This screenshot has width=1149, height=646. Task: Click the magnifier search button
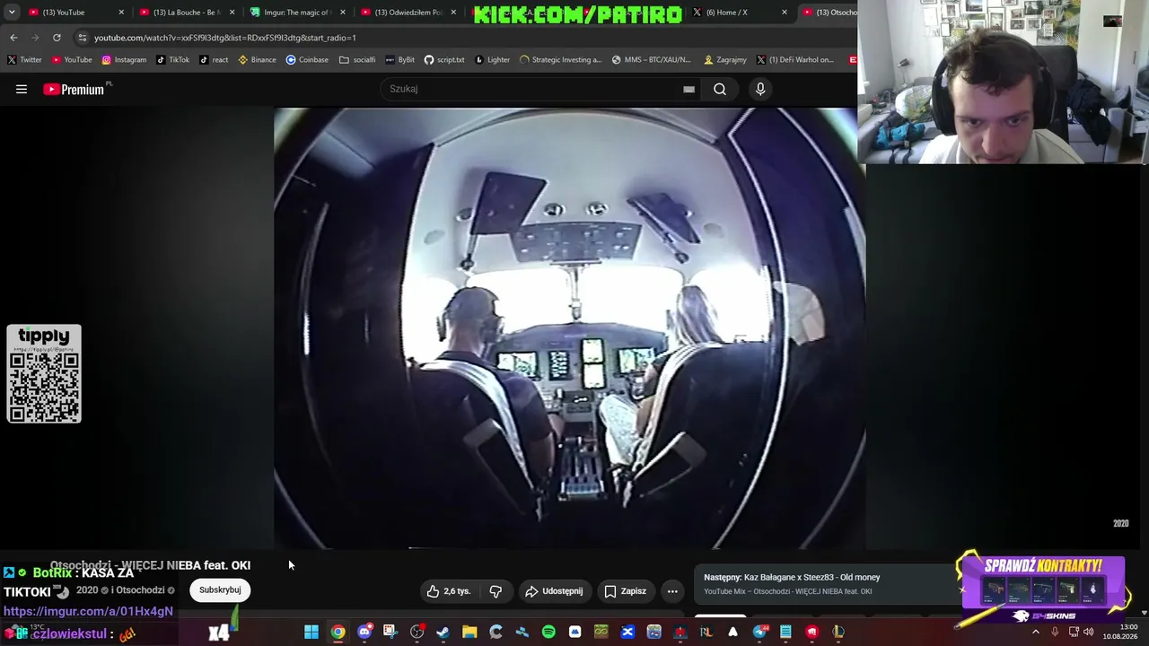pos(720,89)
